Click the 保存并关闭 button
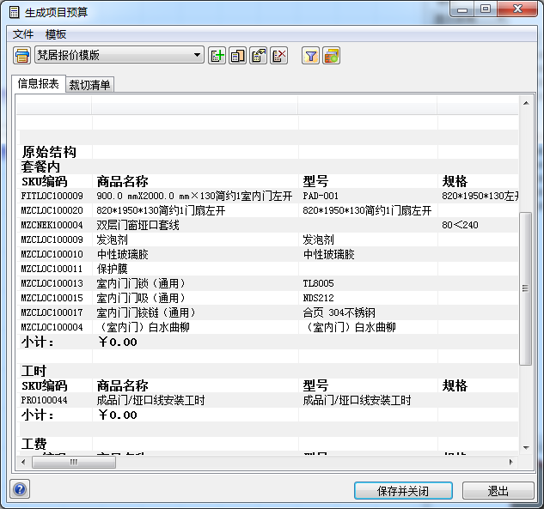 point(403,491)
